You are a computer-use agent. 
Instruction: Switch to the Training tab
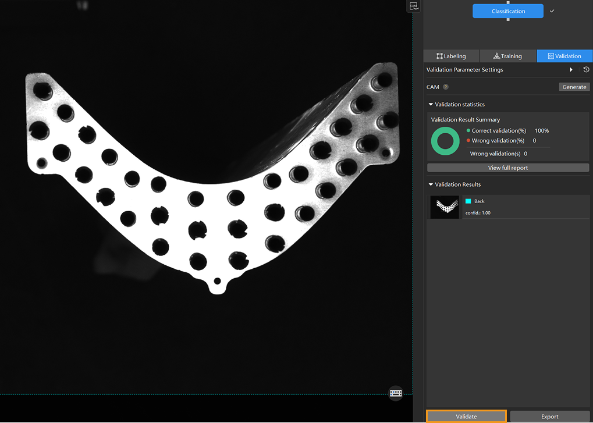click(507, 56)
